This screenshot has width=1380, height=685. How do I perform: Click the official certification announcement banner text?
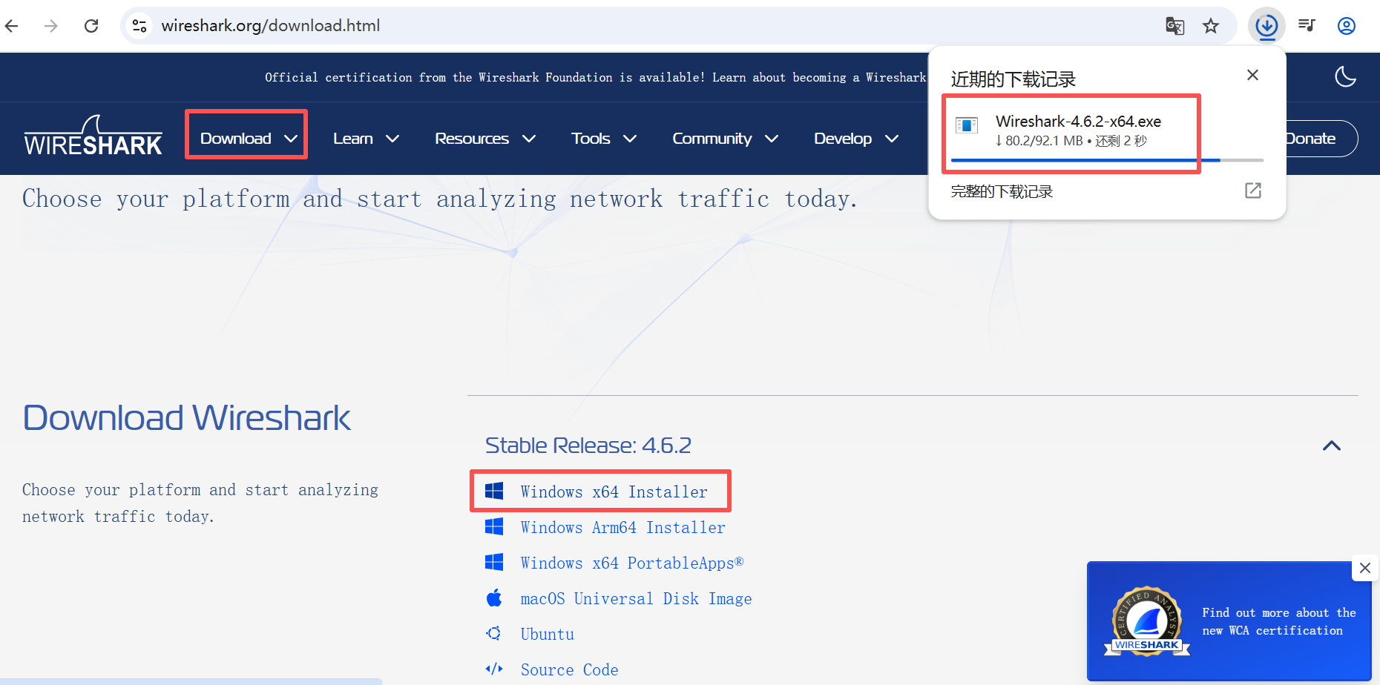tap(595, 77)
